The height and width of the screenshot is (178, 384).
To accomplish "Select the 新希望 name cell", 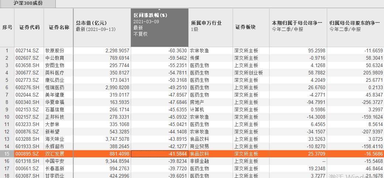I will coord(59,132).
